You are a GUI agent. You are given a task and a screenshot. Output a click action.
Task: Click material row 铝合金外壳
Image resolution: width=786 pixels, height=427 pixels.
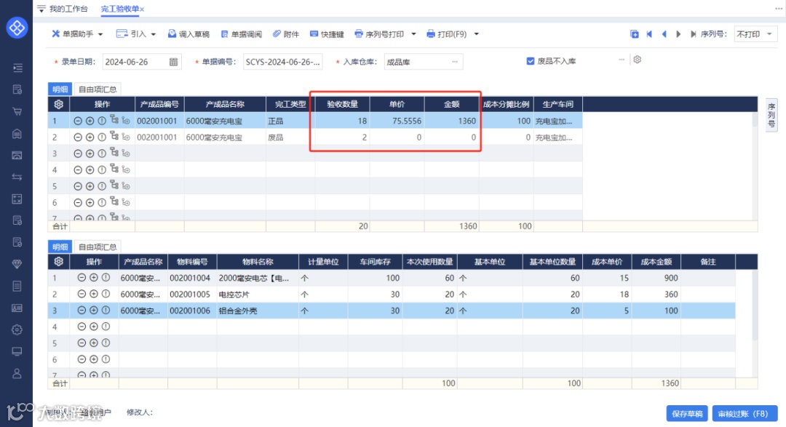point(392,310)
